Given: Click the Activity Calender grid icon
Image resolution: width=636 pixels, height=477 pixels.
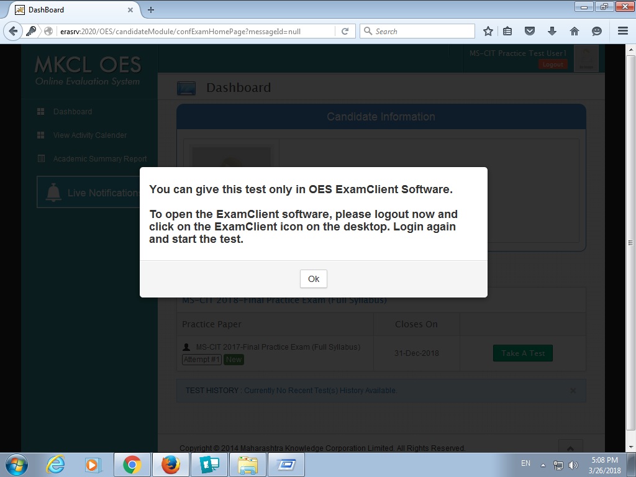Looking at the screenshot, I should (40, 135).
